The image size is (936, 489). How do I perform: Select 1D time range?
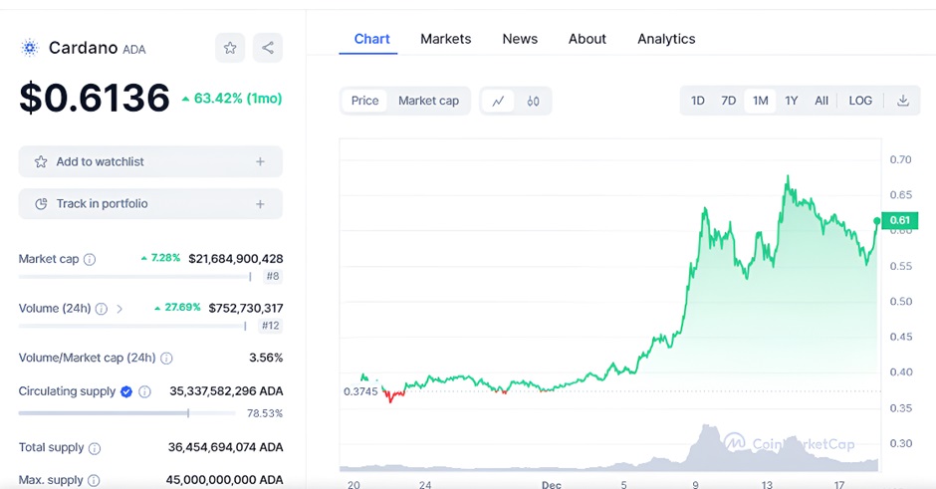tap(698, 101)
